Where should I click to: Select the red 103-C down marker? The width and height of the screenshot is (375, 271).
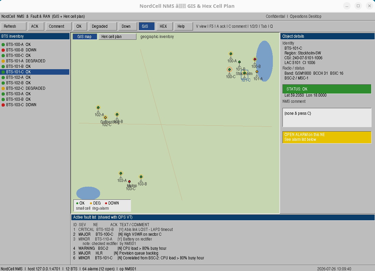129,182
